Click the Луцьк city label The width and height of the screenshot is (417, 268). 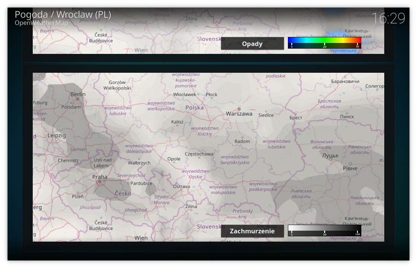point(330,156)
